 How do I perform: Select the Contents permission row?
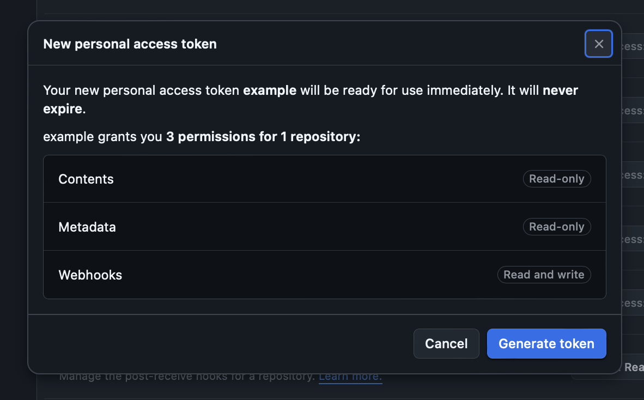325,179
